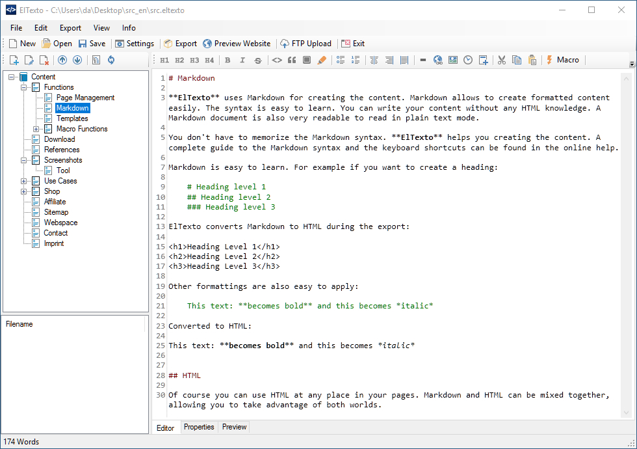Click the insert image icon

tap(453, 61)
